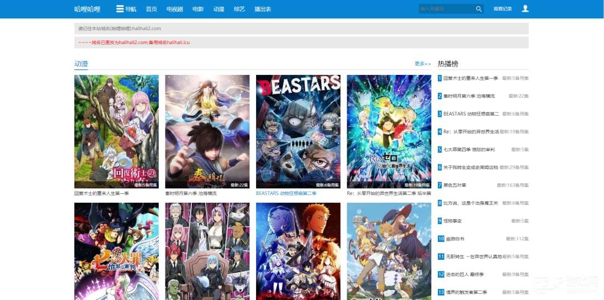Open 进击的巨人 最终季 link
Screen dimensions: 604x300
[x=464, y=274]
